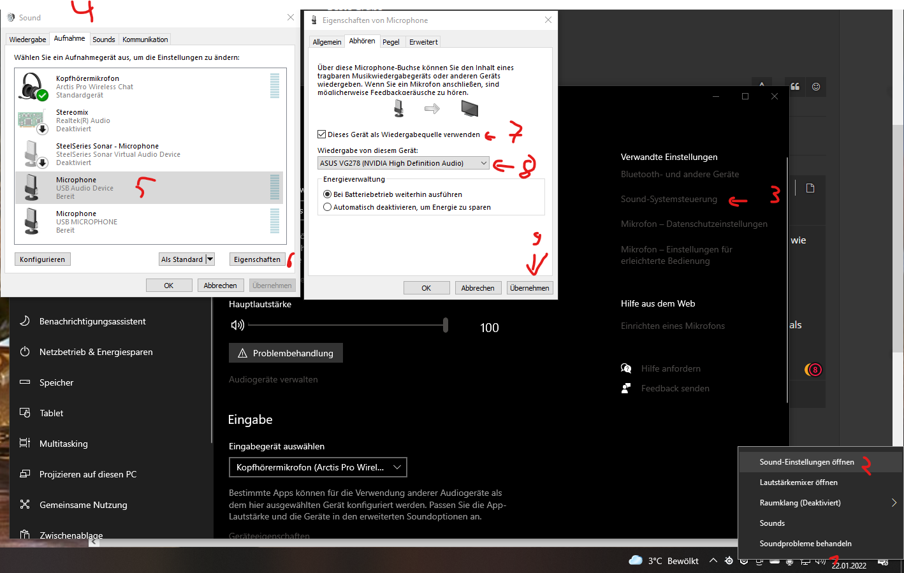904x573 pixels.
Task: Open the 'Als Standard' dropdown arrow
Action: 210,259
